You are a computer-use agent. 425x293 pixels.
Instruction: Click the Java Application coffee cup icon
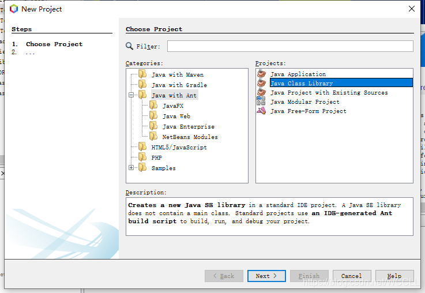coord(262,73)
